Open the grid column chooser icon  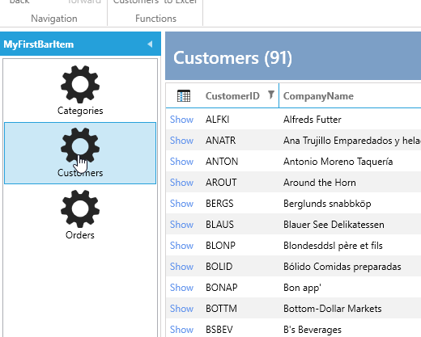(x=184, y=96)
